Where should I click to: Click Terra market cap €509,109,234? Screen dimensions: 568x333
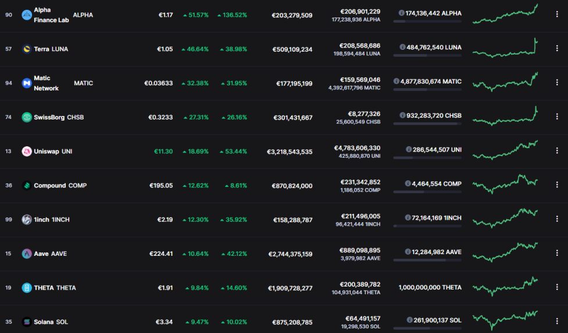click(292, 49)
